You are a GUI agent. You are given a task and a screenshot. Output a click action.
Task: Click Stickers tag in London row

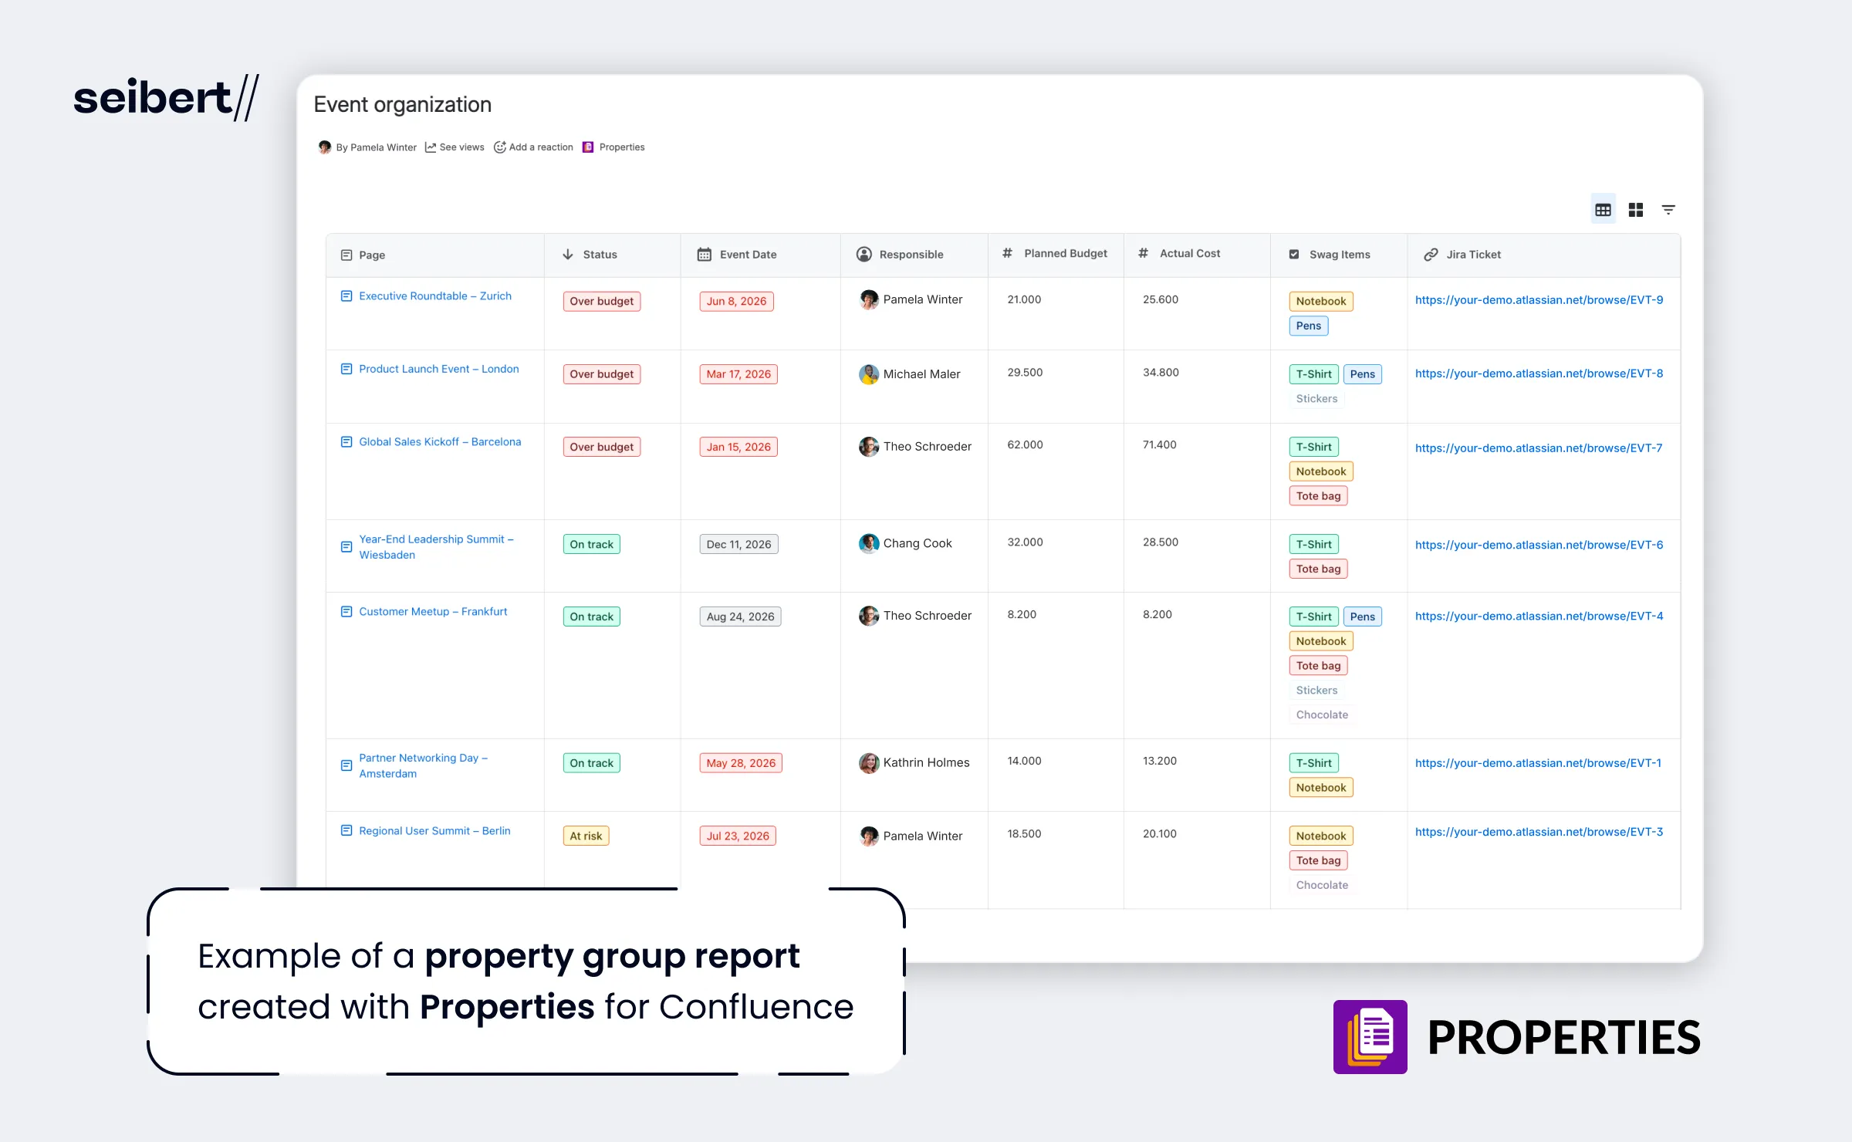(x=1316, y=399)
